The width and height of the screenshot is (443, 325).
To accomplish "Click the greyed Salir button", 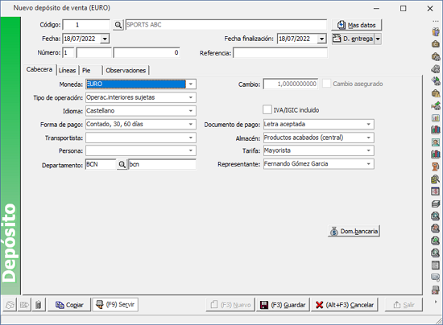I will 404,305.
